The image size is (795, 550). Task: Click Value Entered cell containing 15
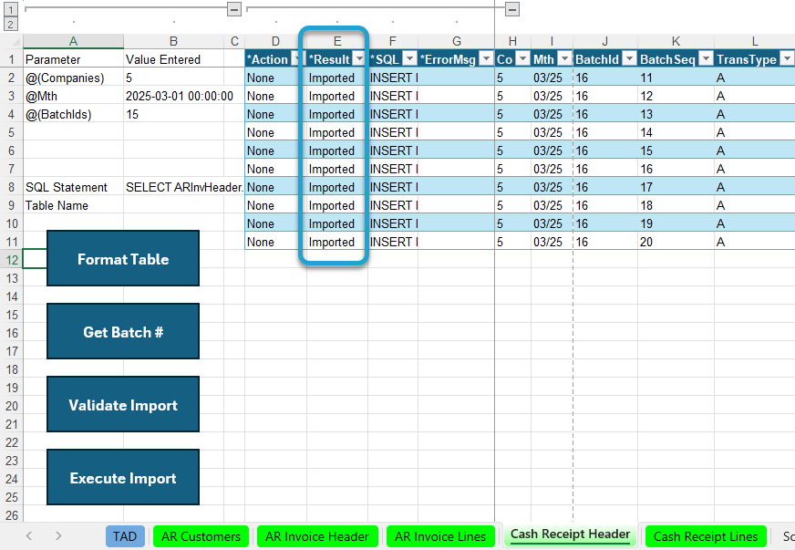coord(173,114)
